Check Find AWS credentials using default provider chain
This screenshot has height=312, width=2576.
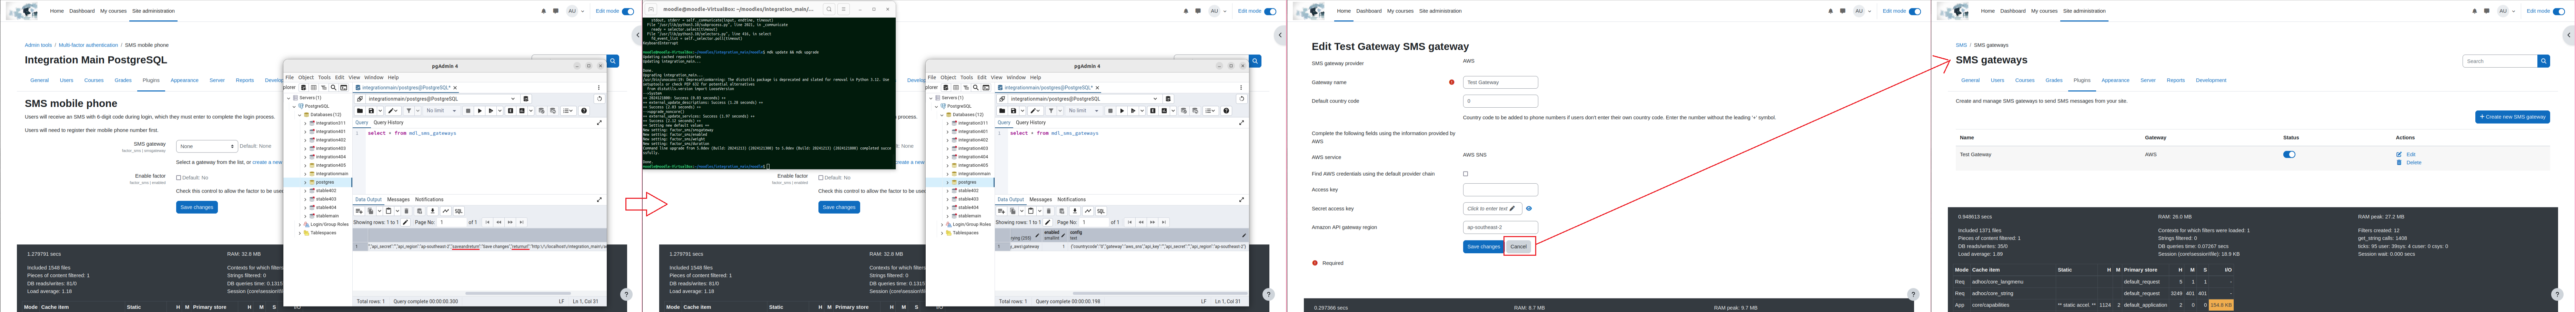click(x=1466, y=174)
